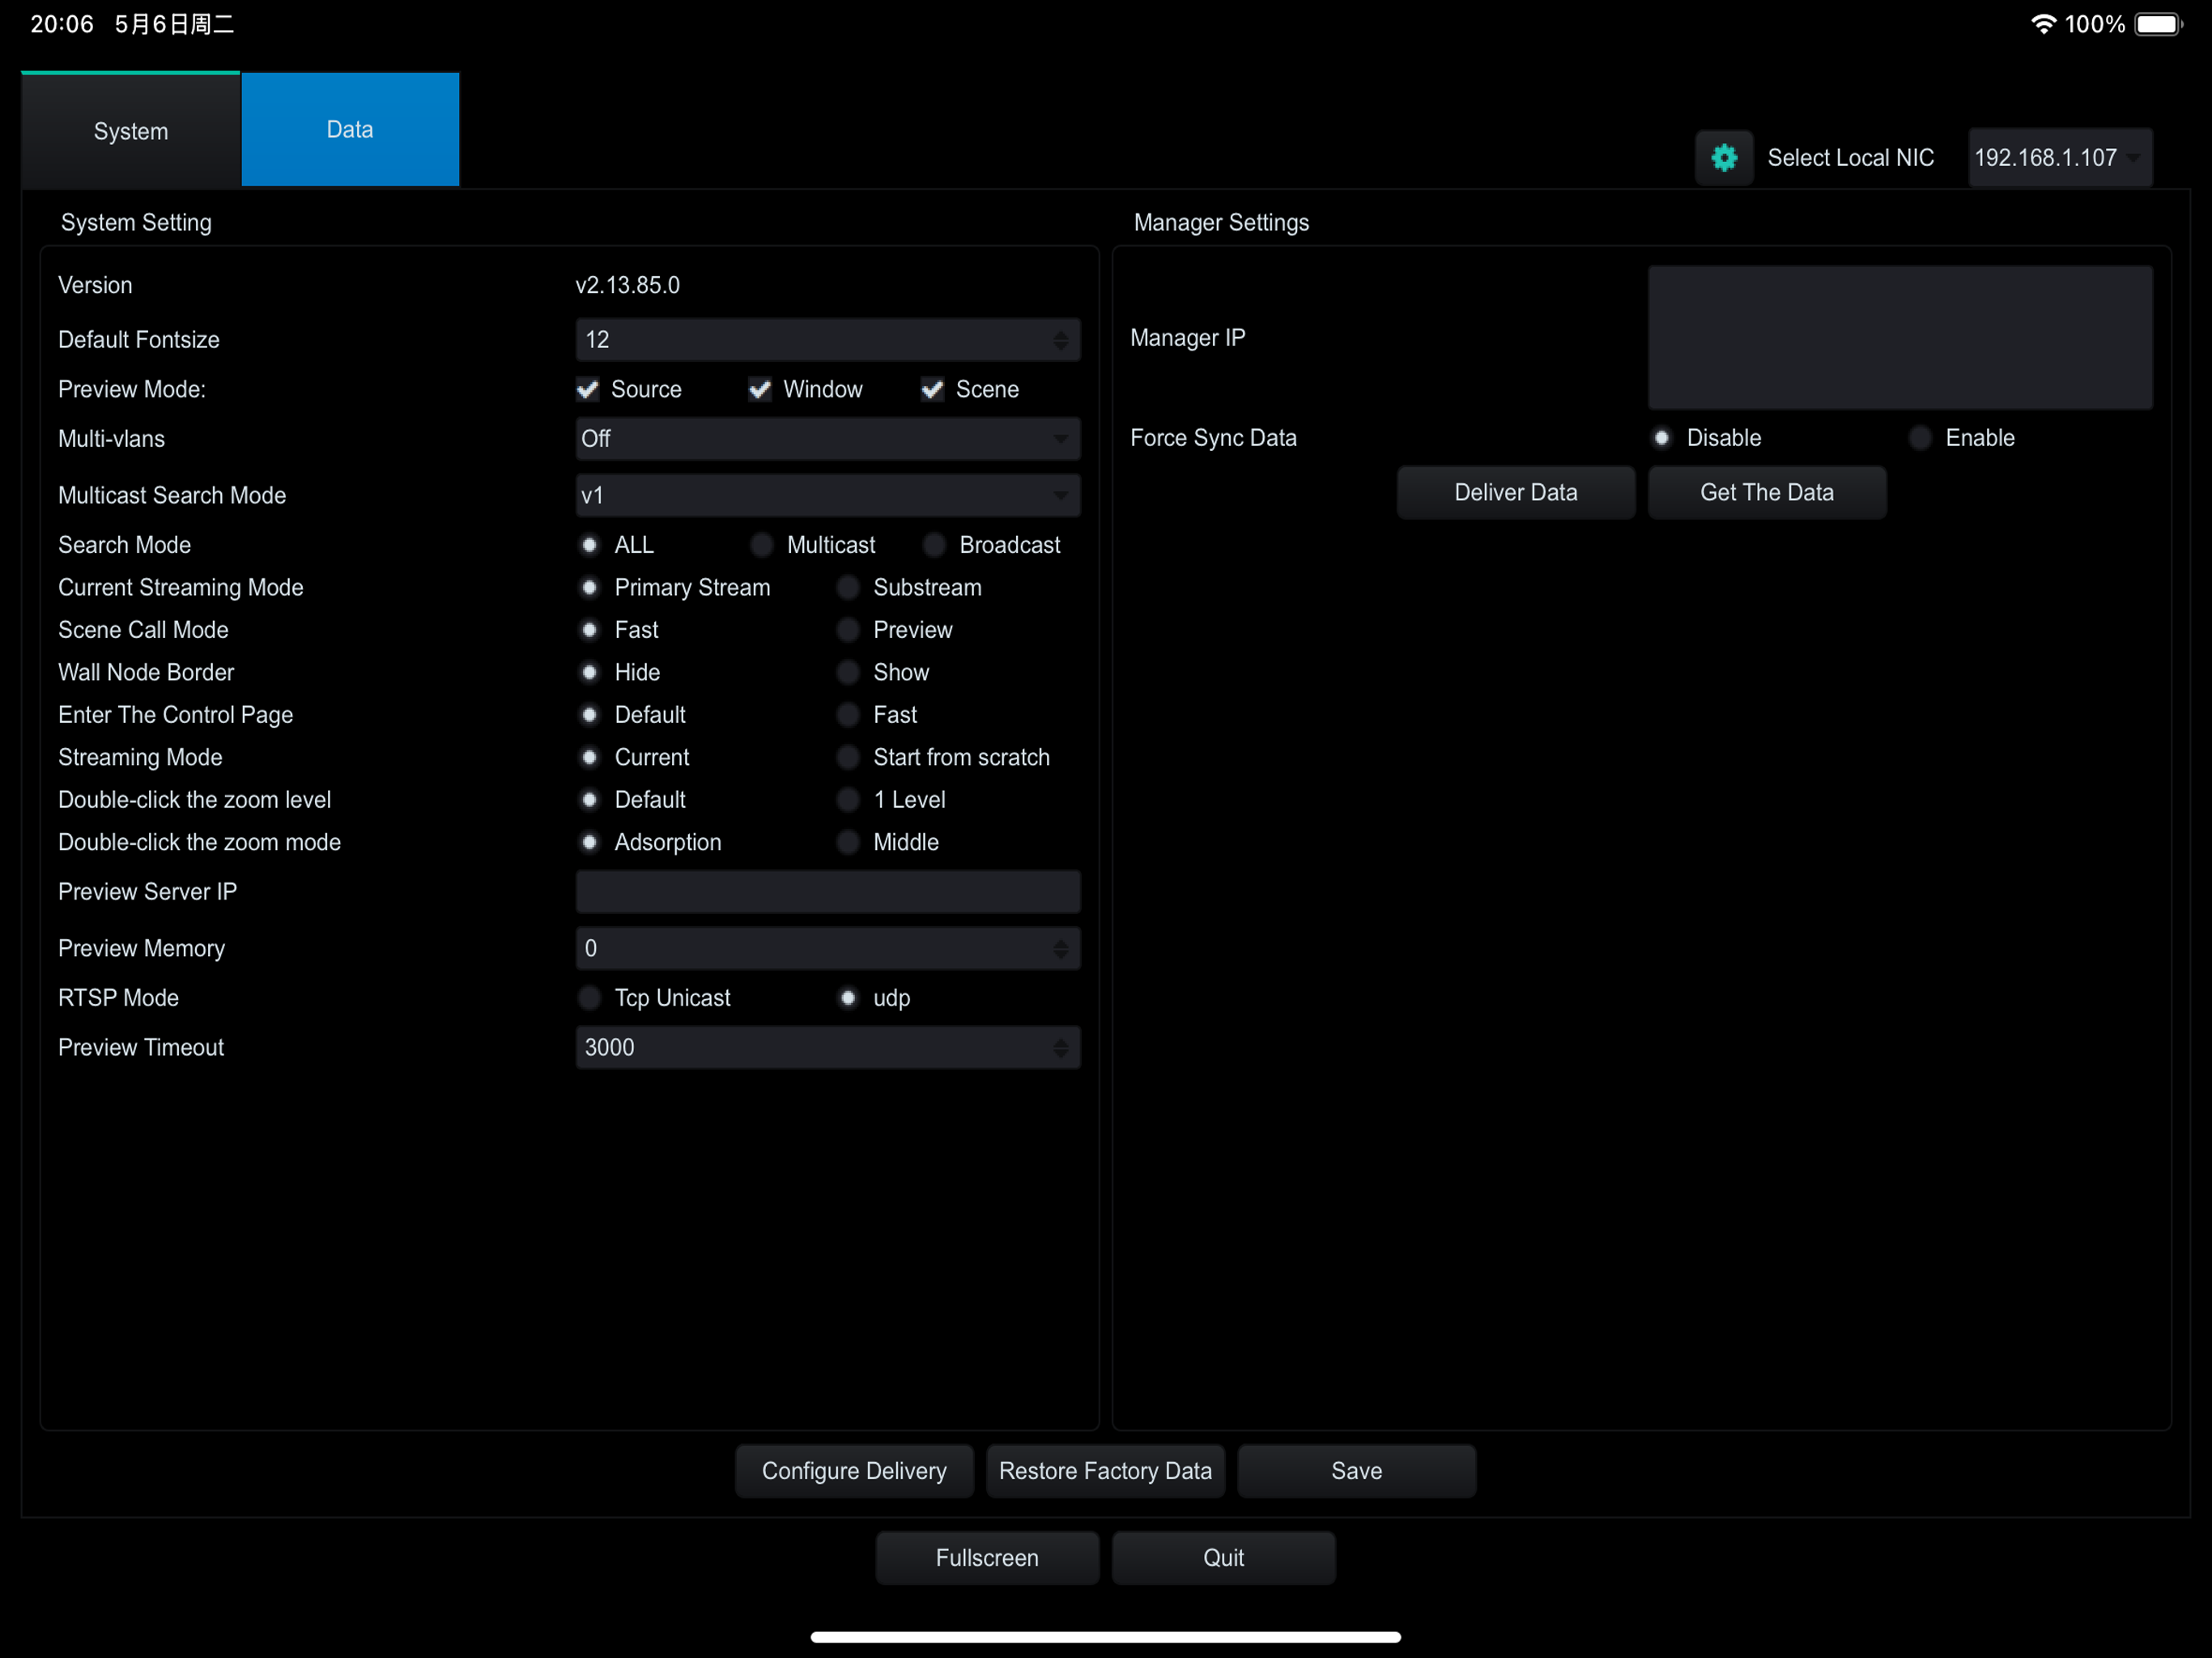Set Scene Call Mode to Preview
This screenshot has height=1658, width=2212.
[848, 630]
